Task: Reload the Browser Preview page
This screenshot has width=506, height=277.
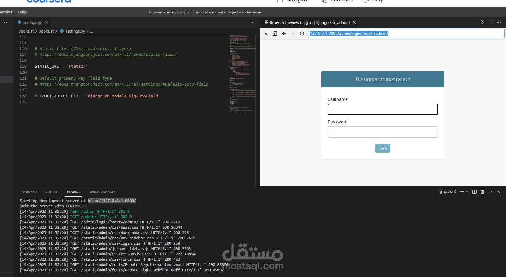Action: [x=302, y=34]
